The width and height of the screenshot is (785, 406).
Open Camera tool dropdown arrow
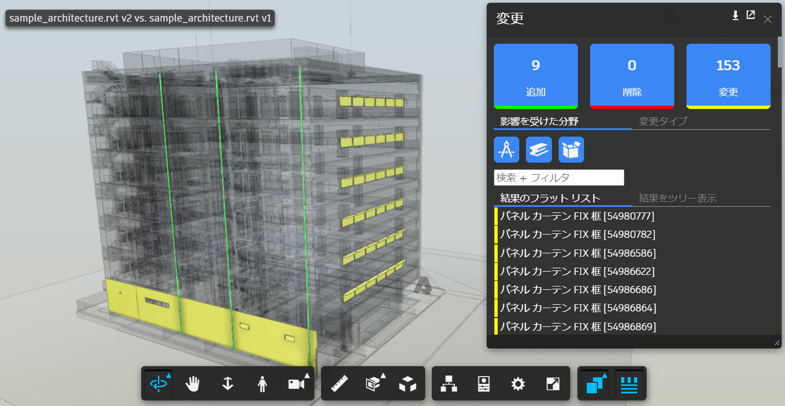(307, 376)
